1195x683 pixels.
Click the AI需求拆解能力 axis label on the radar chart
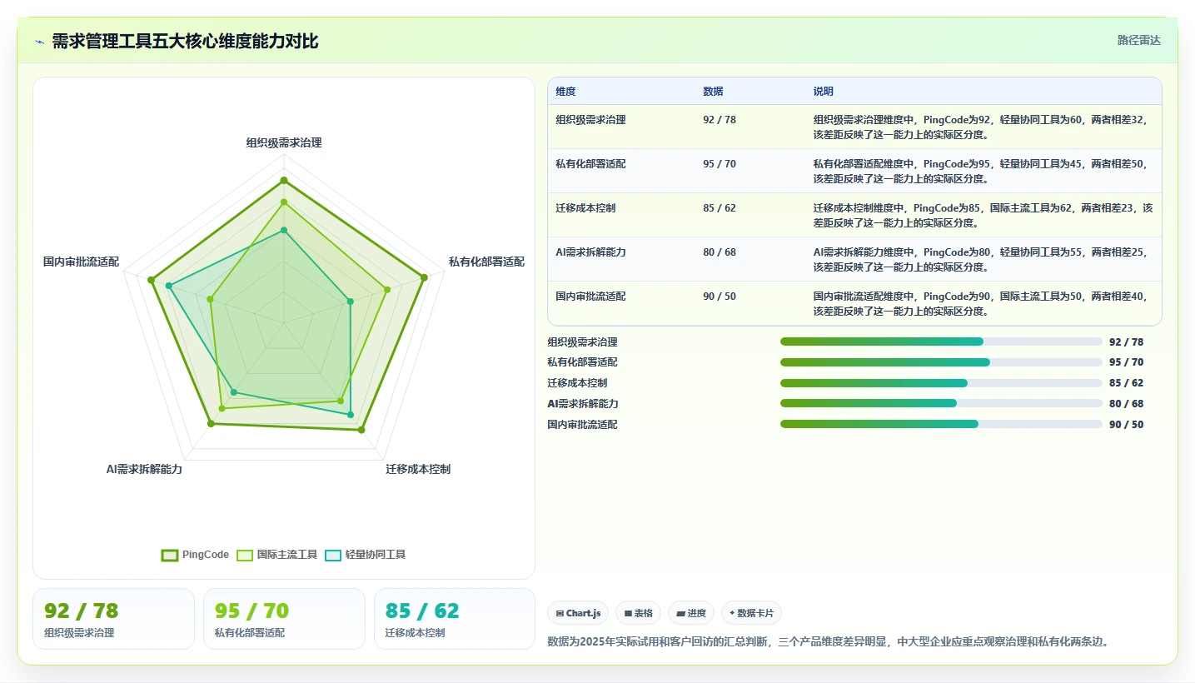pos(144,469)
